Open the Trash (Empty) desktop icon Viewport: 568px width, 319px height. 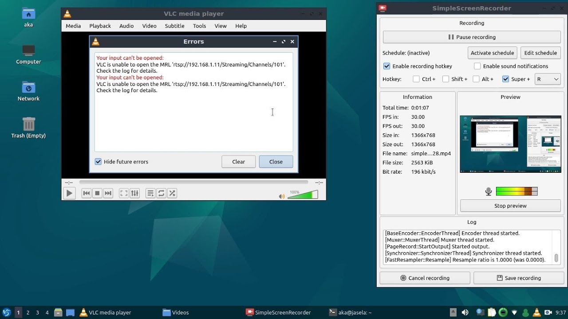[x=28, y=128]
